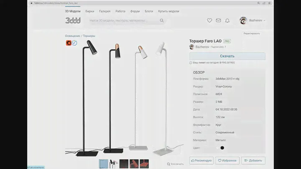Select the first blue preview thumbnail
This screenshot has height=169, width=301.
click(103, 164)
